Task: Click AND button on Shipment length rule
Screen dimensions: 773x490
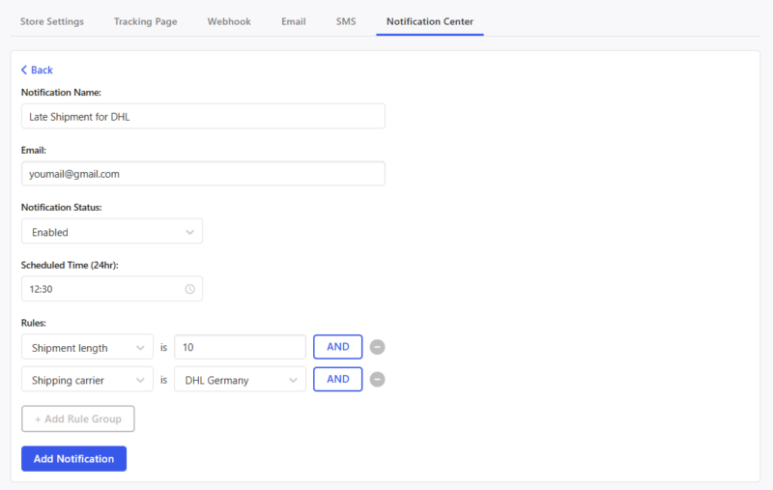Action: point(337,347)
